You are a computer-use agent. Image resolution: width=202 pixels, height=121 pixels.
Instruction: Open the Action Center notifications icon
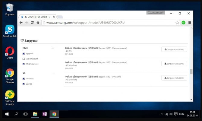pyautogui.click(x=176, y=114)
